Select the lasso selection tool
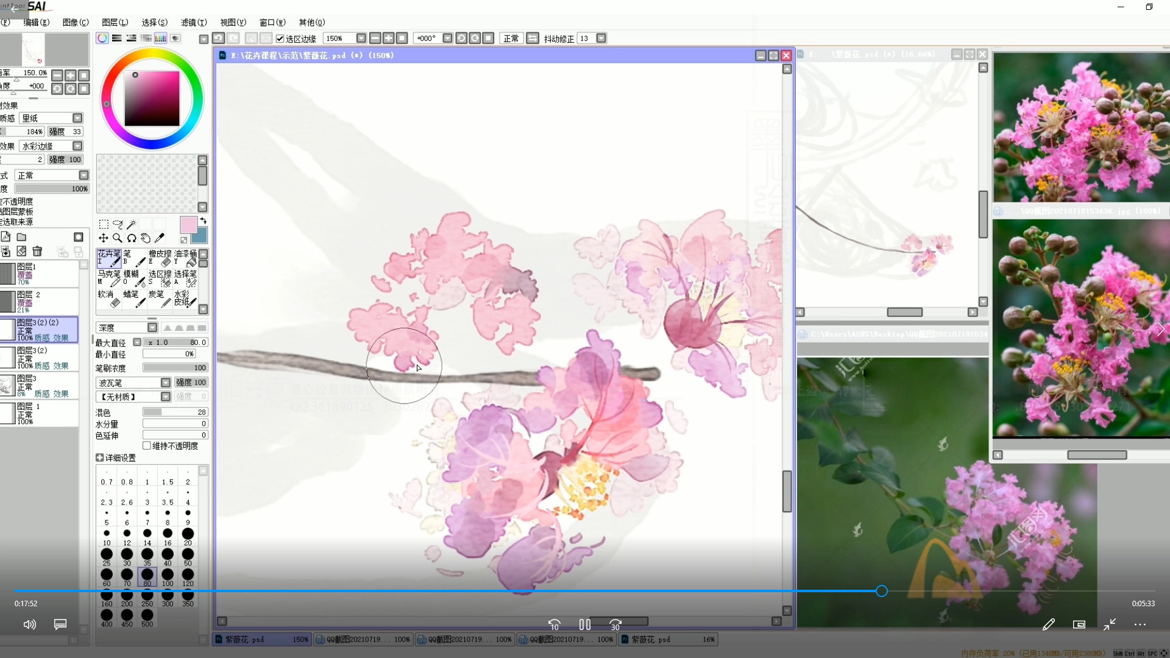This screenshot has height=658, width=1170. coord(118,224)
